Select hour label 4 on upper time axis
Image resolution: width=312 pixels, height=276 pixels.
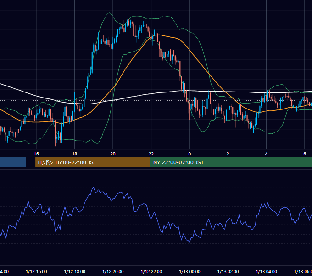[x=266, y=154]
